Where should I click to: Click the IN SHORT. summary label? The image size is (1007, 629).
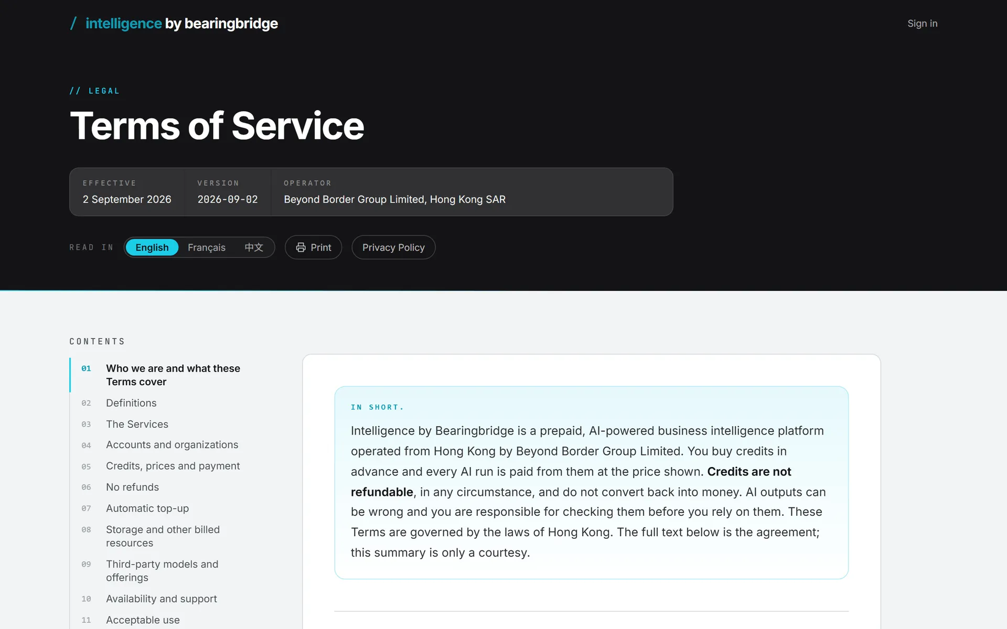pos(377,407)
